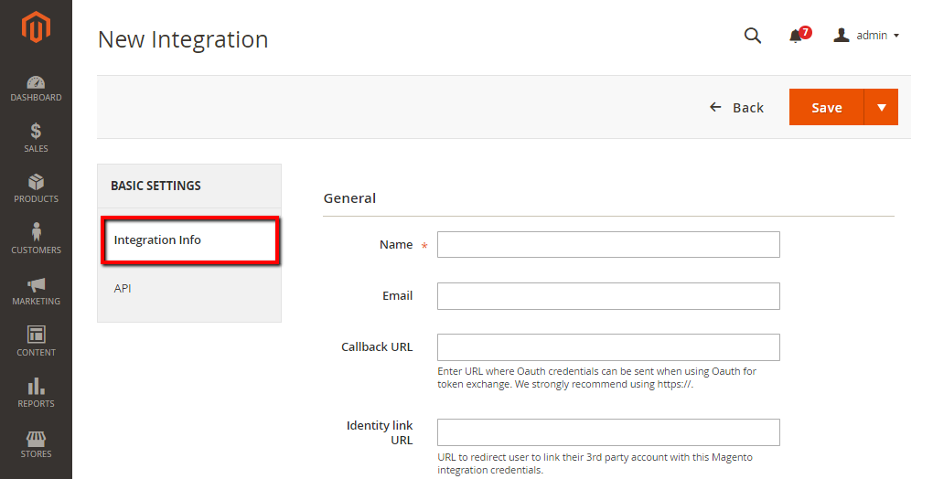Open Stores storefront icon
This screenshot has height=479, width=933.
(x=36, y=439)
